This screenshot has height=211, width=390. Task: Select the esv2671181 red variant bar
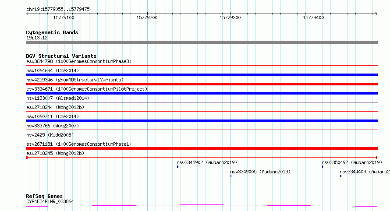click(202, 148)
